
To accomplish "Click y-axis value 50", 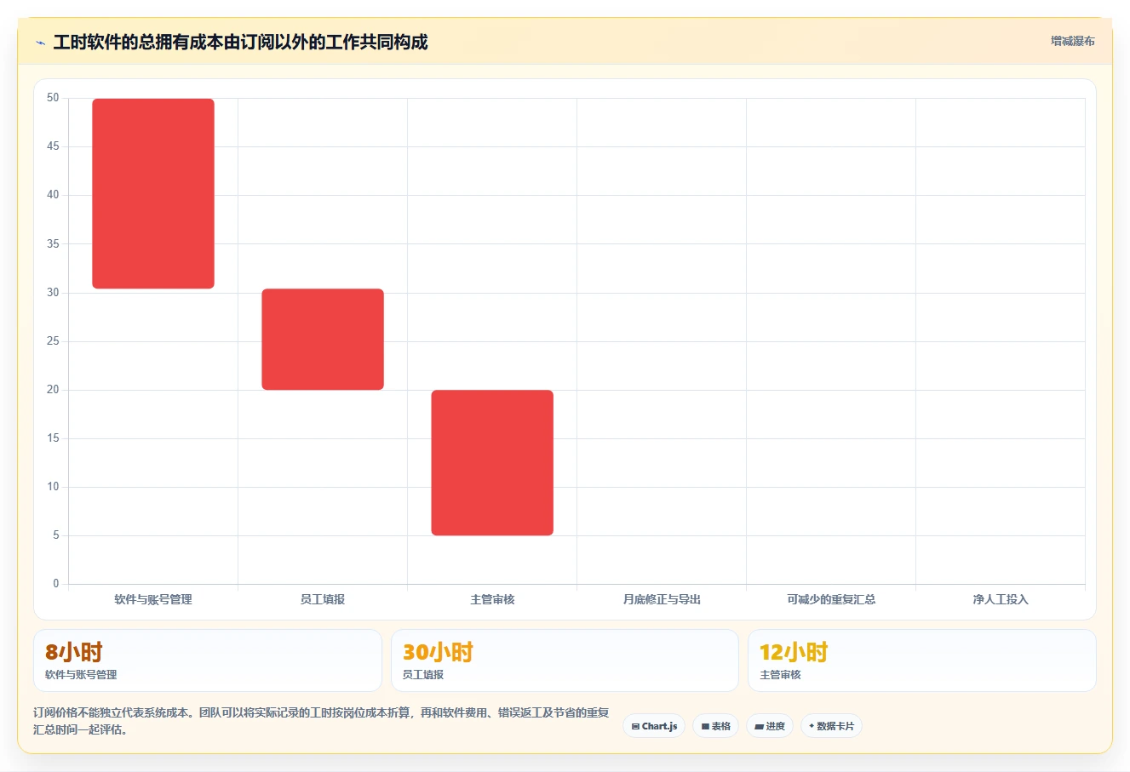I will [53, 98].
